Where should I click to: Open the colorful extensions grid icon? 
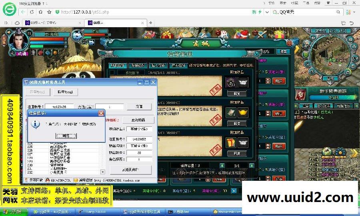pos(348,12)
